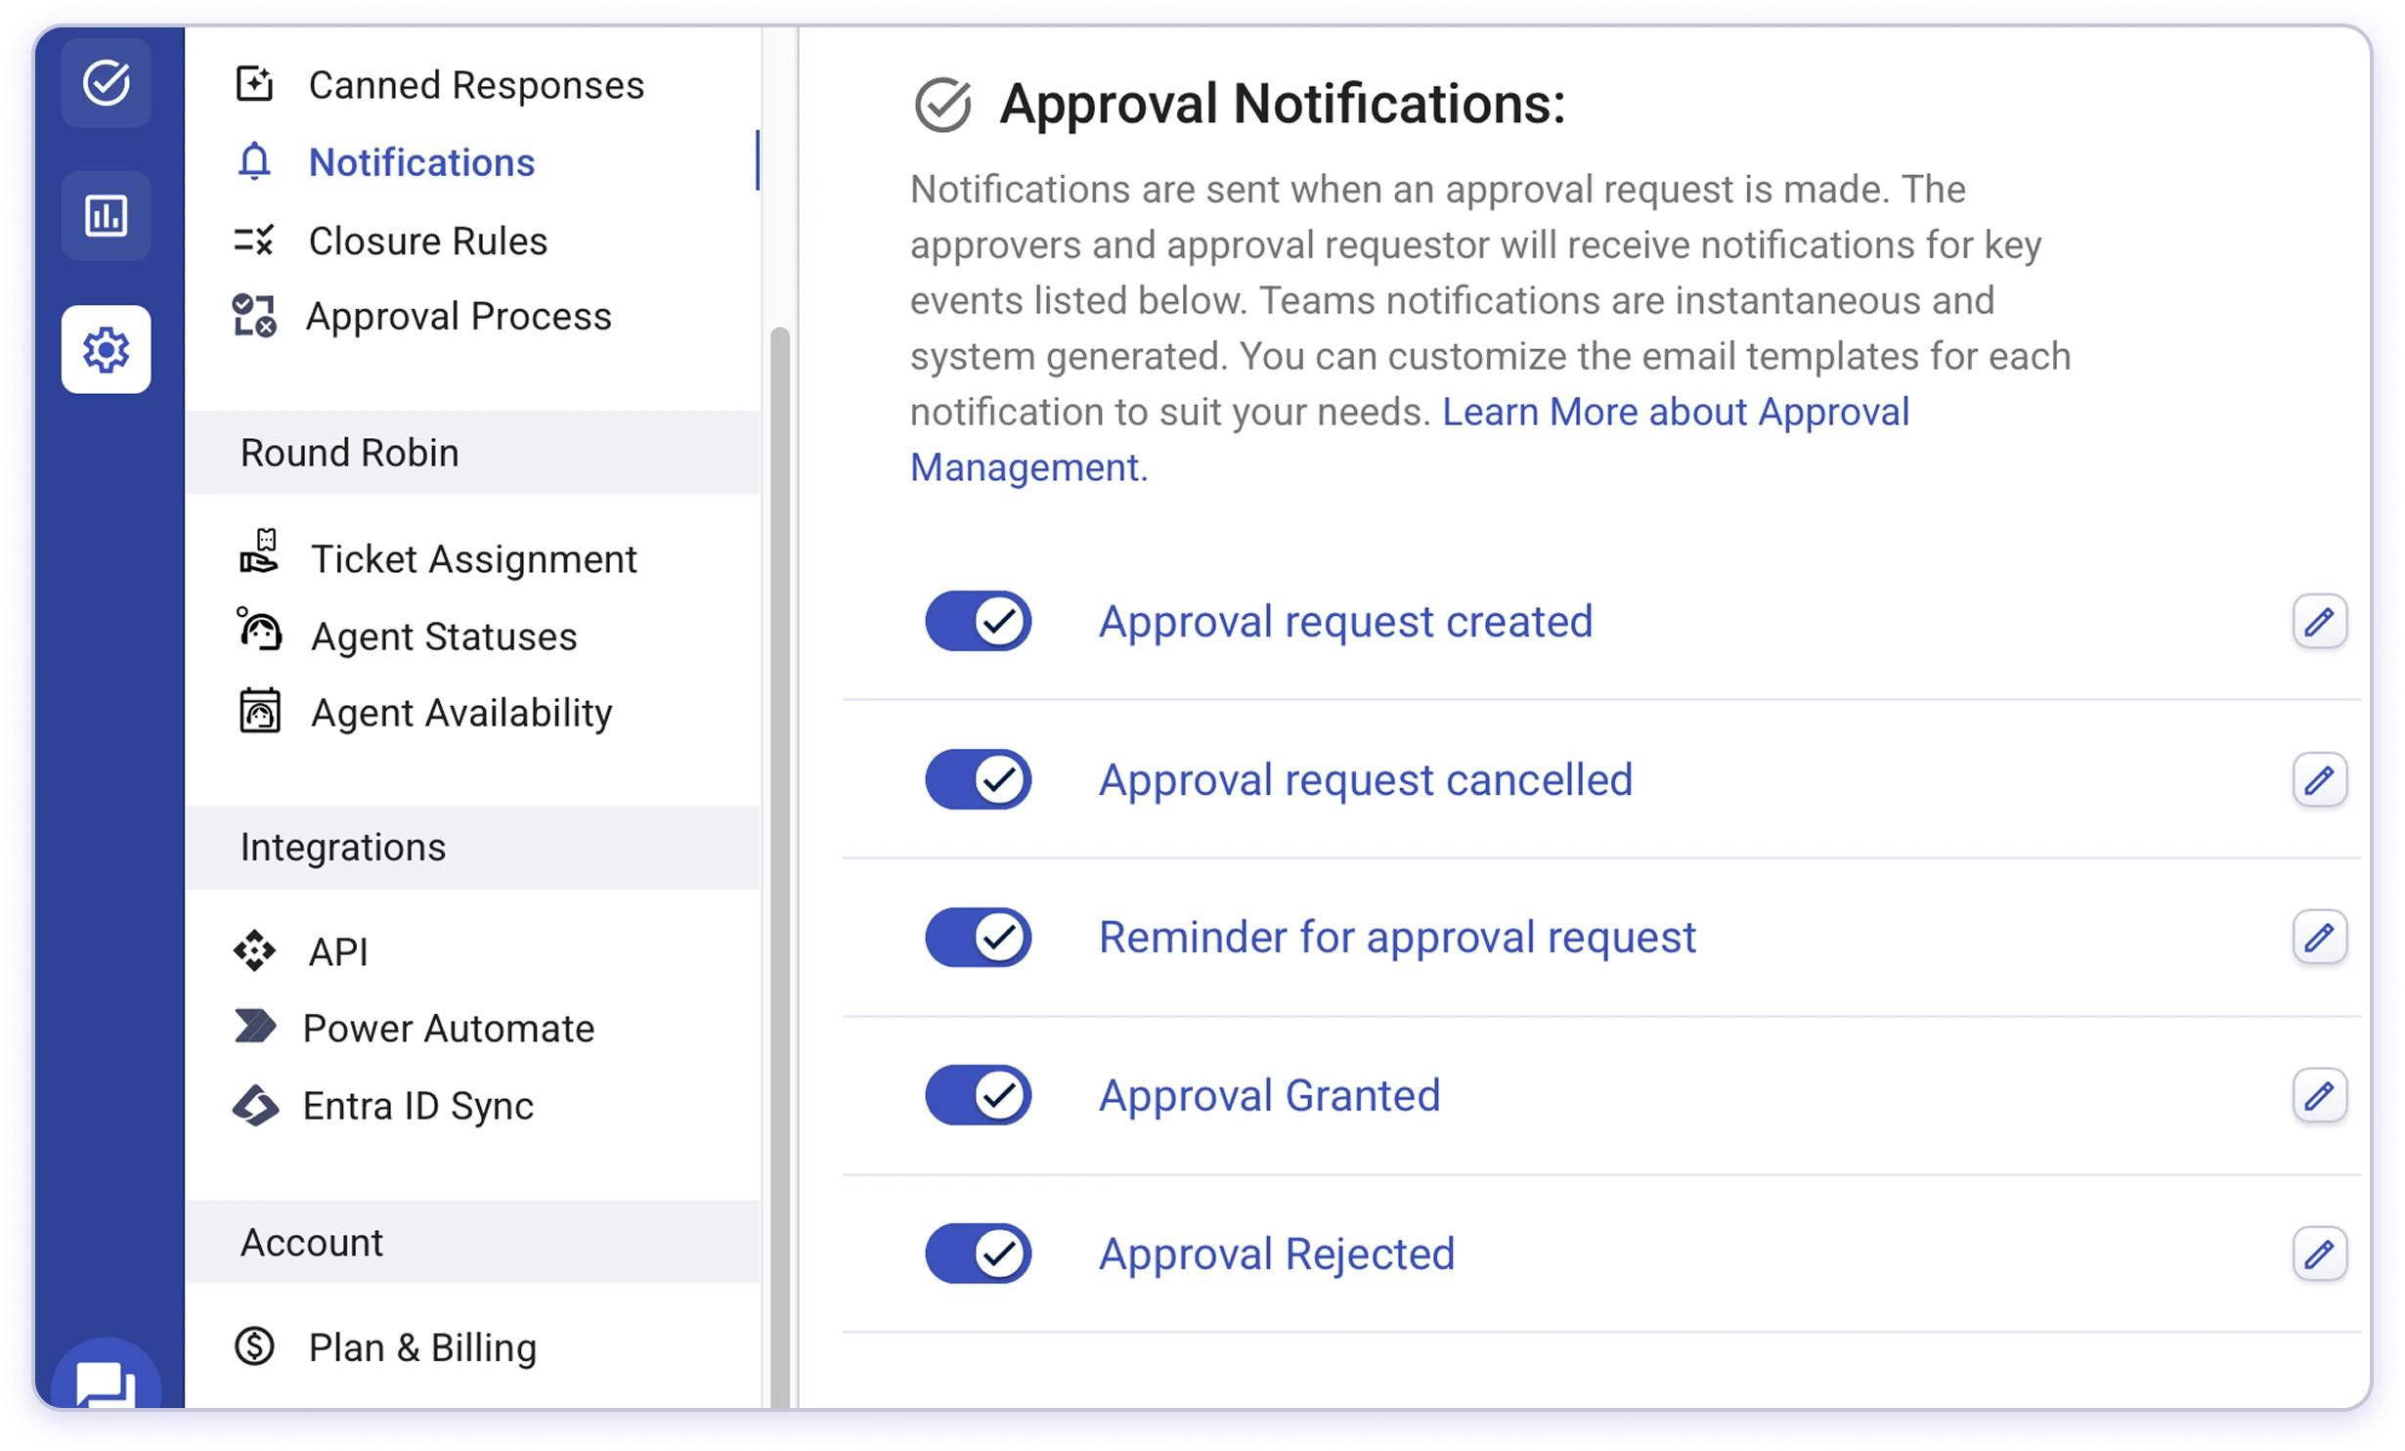Click the pencil icon next to Approval Granted
Screen dimensions: 2405x1451
tap(2319, 1095)
